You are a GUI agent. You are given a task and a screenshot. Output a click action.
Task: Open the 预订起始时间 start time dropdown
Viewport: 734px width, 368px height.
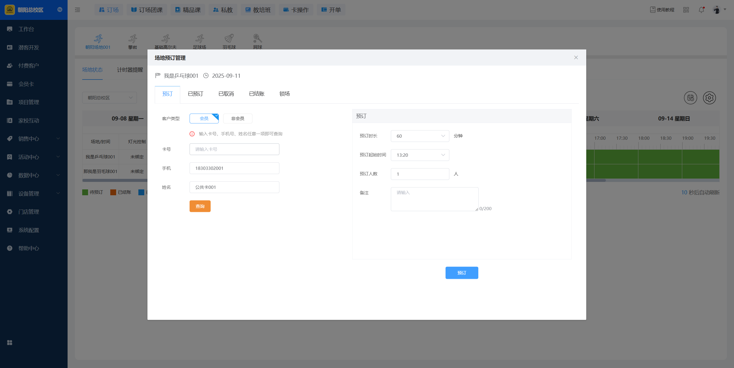[x=420, y=155]
